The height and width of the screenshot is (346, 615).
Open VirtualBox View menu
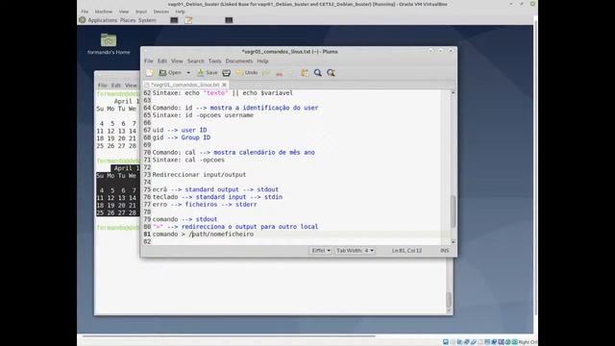pos(124,12)
